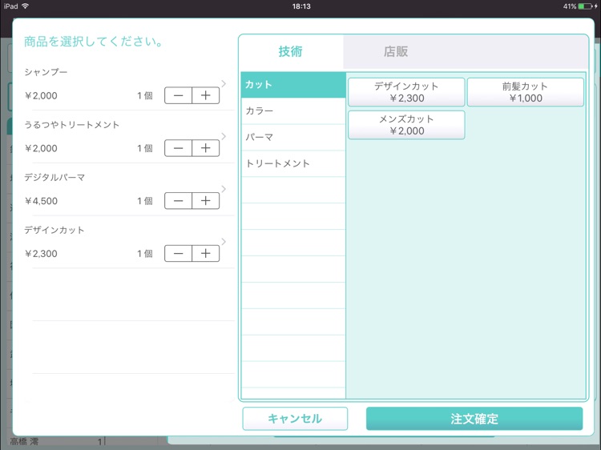
Task: Decrease うるつやトリートメント quantity with minus
Action: click(x=178, y=148)
